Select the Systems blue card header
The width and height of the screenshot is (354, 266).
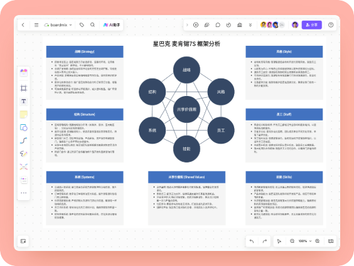[85, 177]
